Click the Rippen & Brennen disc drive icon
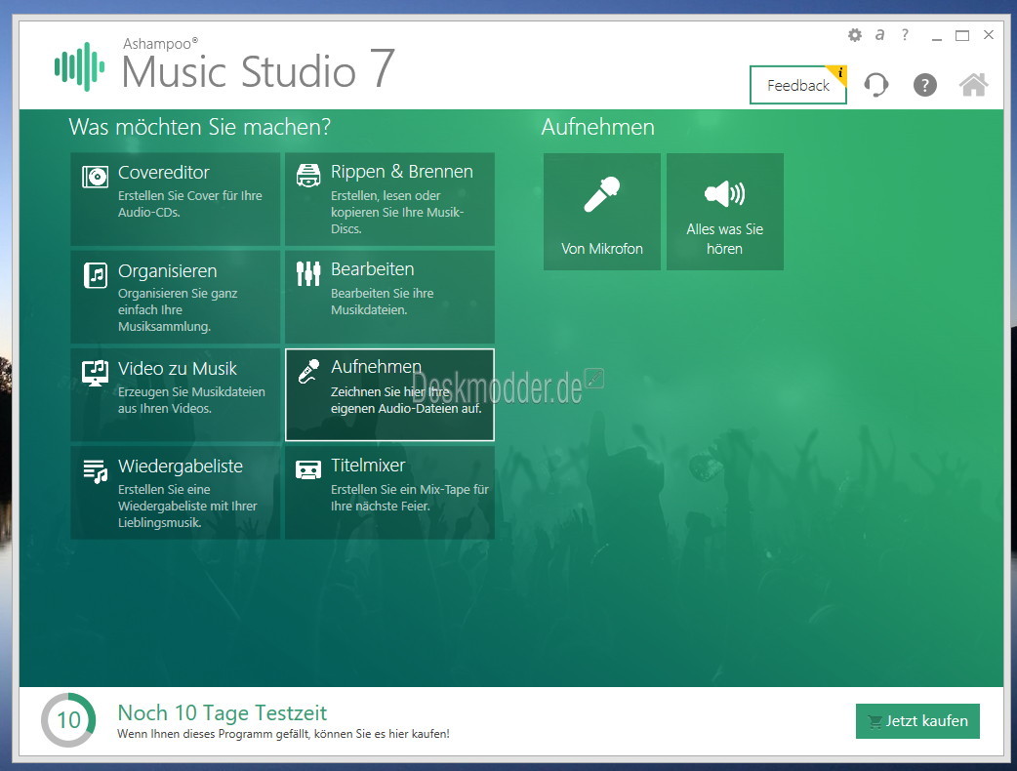The height and width of the screenshot is (771, 1017). point(308,175)
